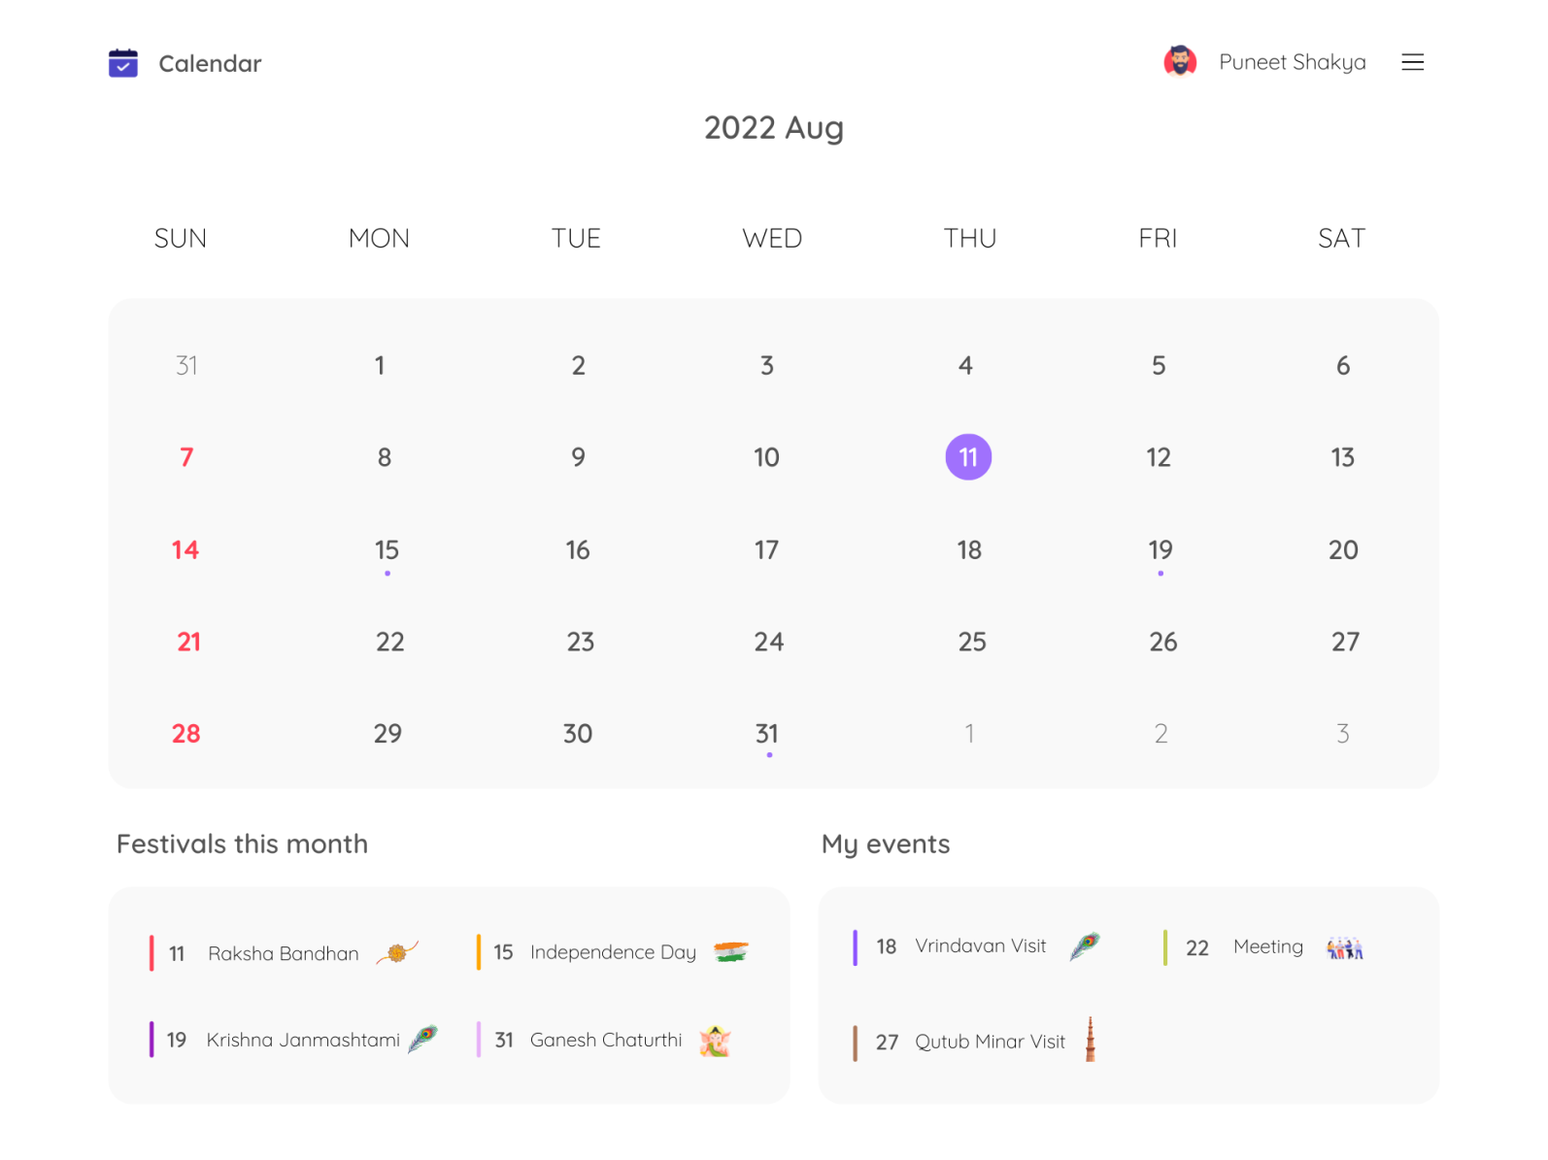Select Sunday August 7
1548x1160 pixels.
point(186,457)
